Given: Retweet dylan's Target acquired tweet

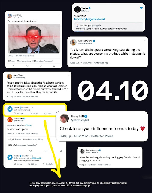Looking at the screenshot, I should tap(27, 66).
